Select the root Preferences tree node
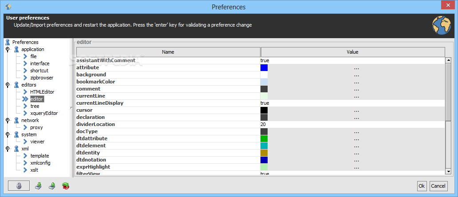This screenshot has height=197, width=458. pyautogui.click(x=25, y=42)
